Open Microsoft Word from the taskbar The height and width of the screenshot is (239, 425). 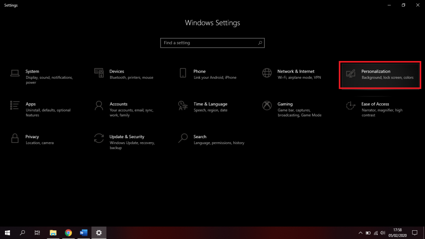(x=83, y=233)
